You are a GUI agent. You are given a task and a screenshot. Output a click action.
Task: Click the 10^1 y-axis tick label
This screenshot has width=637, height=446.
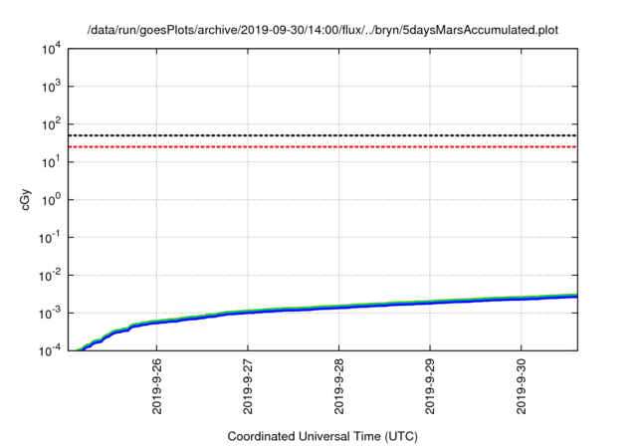(x=52, y=162)
